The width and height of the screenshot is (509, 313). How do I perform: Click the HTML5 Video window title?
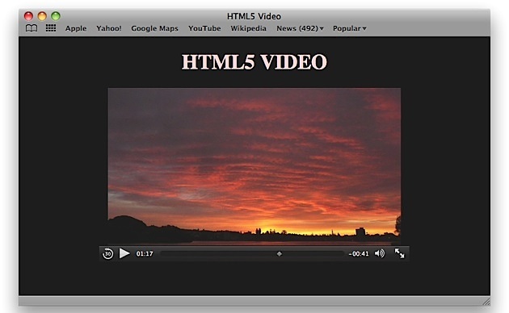coord(254,16)
